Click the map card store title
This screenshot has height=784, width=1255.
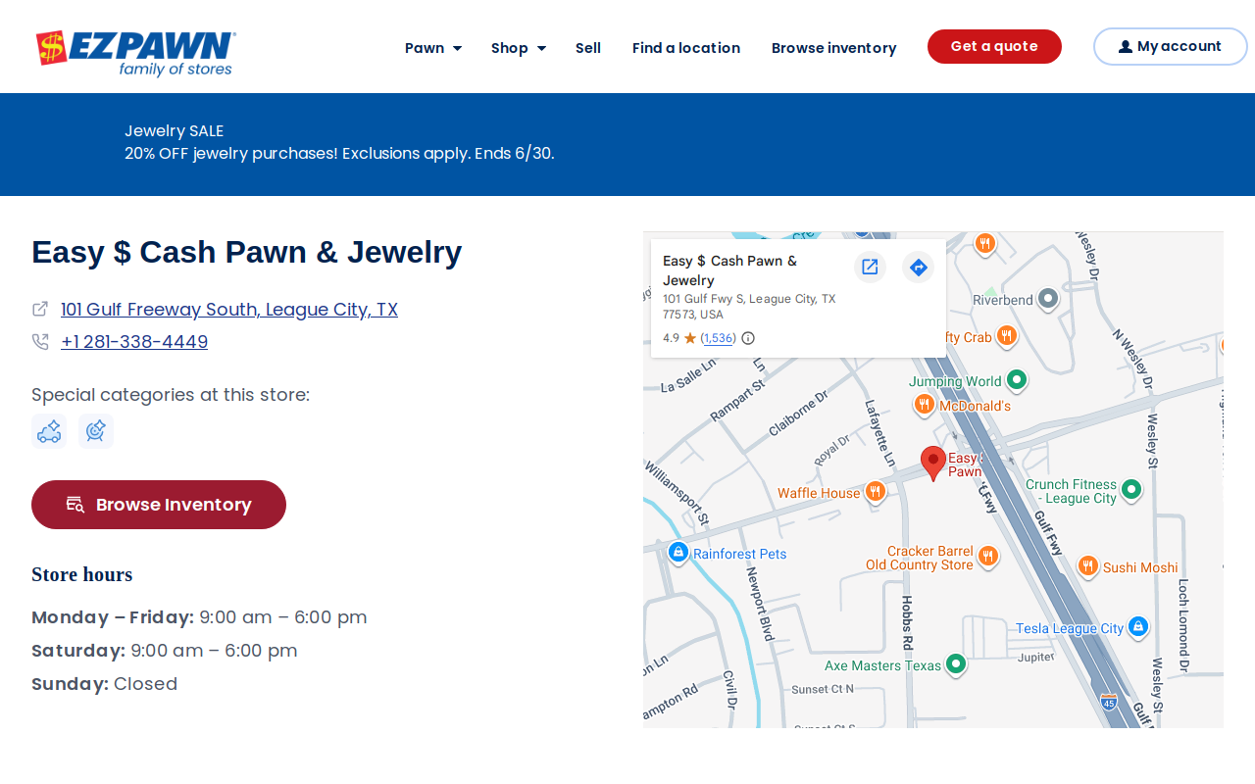730,270
